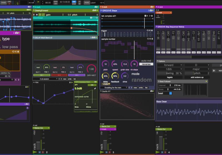Mute rack 2 with the M button
This screenshot has height=155, width=222.
[40, 152]
